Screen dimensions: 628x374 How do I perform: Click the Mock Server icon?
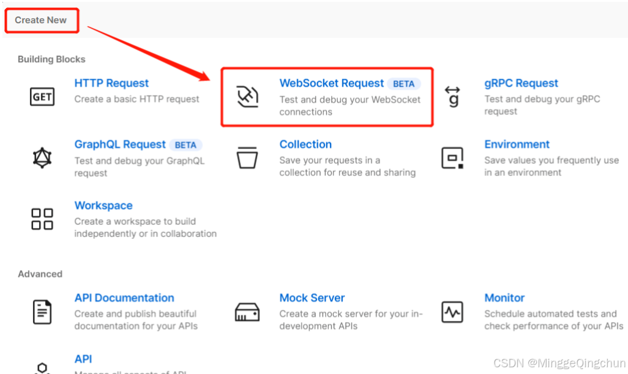click(247, 312)
